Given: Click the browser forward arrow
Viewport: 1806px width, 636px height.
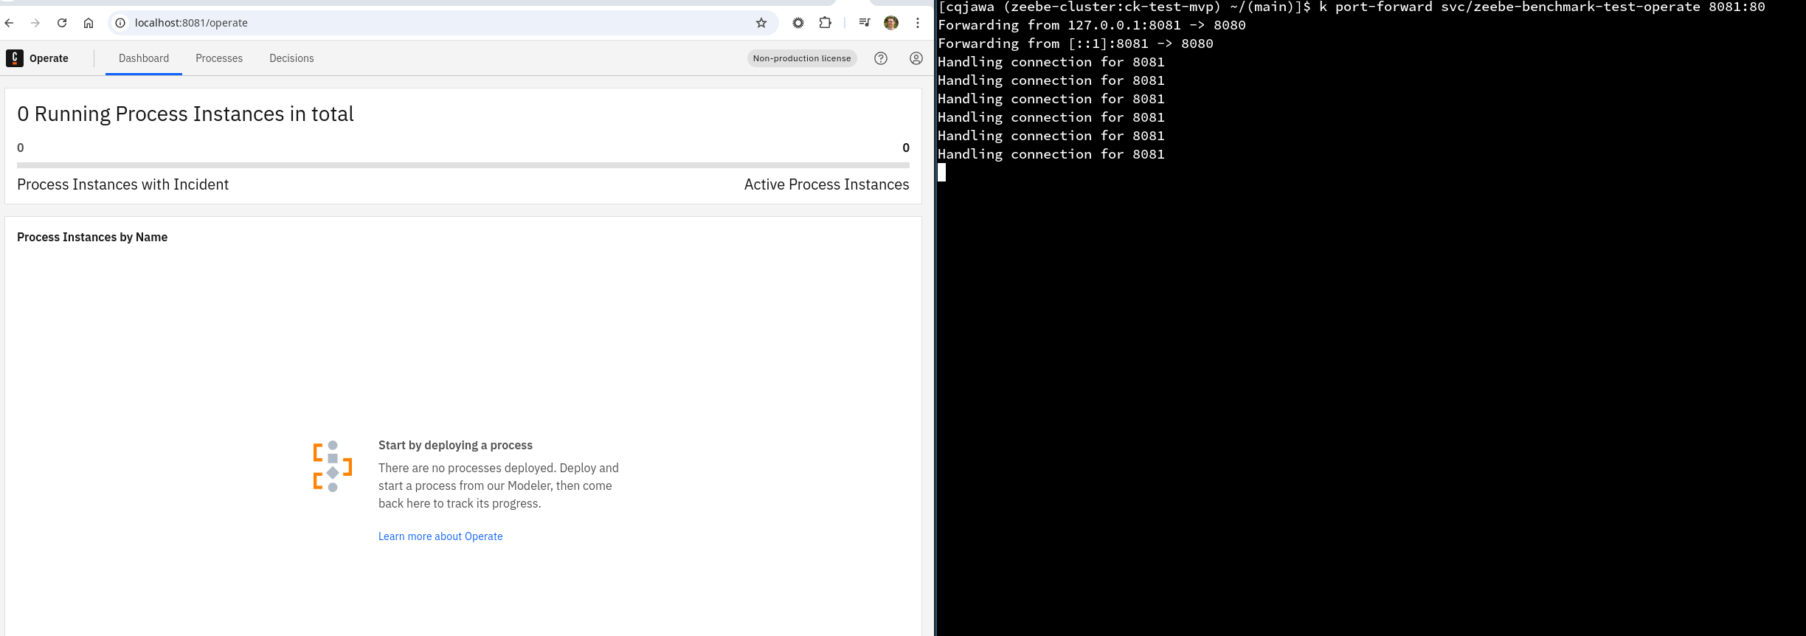Looking at the screenshot, I should coord(35,23).
